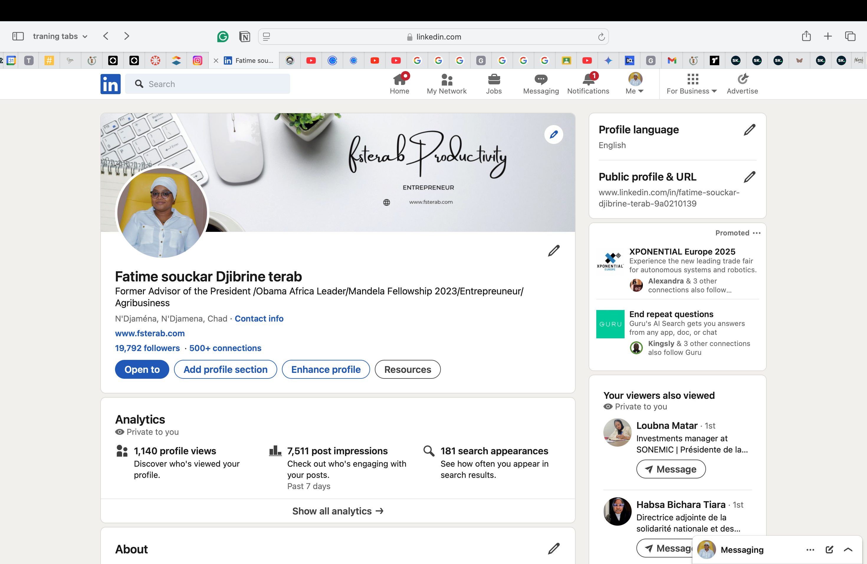The image size is (867, 564).
Task: Open messaging panel options three dots
Action: click(x=810, y=550)
